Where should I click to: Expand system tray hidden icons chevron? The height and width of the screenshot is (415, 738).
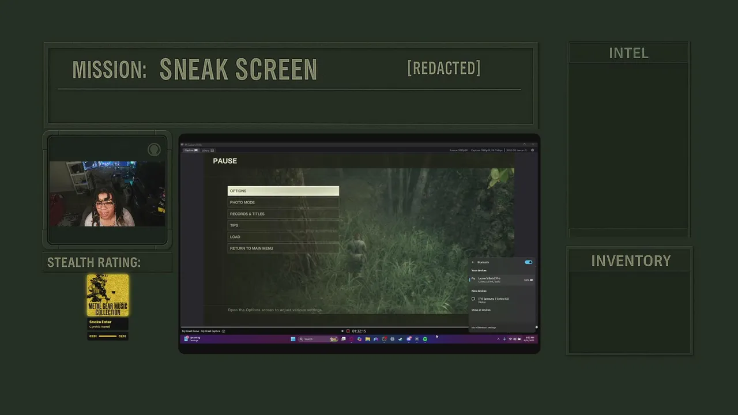pos(499,339)
